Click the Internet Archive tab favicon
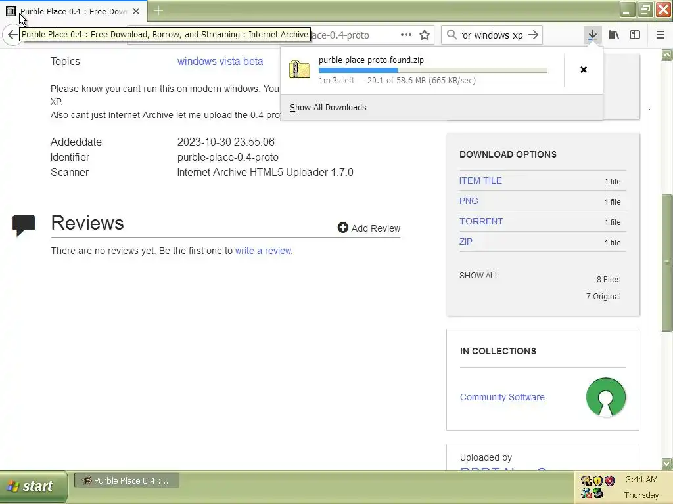The image size is (673, 504). tap(11, 11)
